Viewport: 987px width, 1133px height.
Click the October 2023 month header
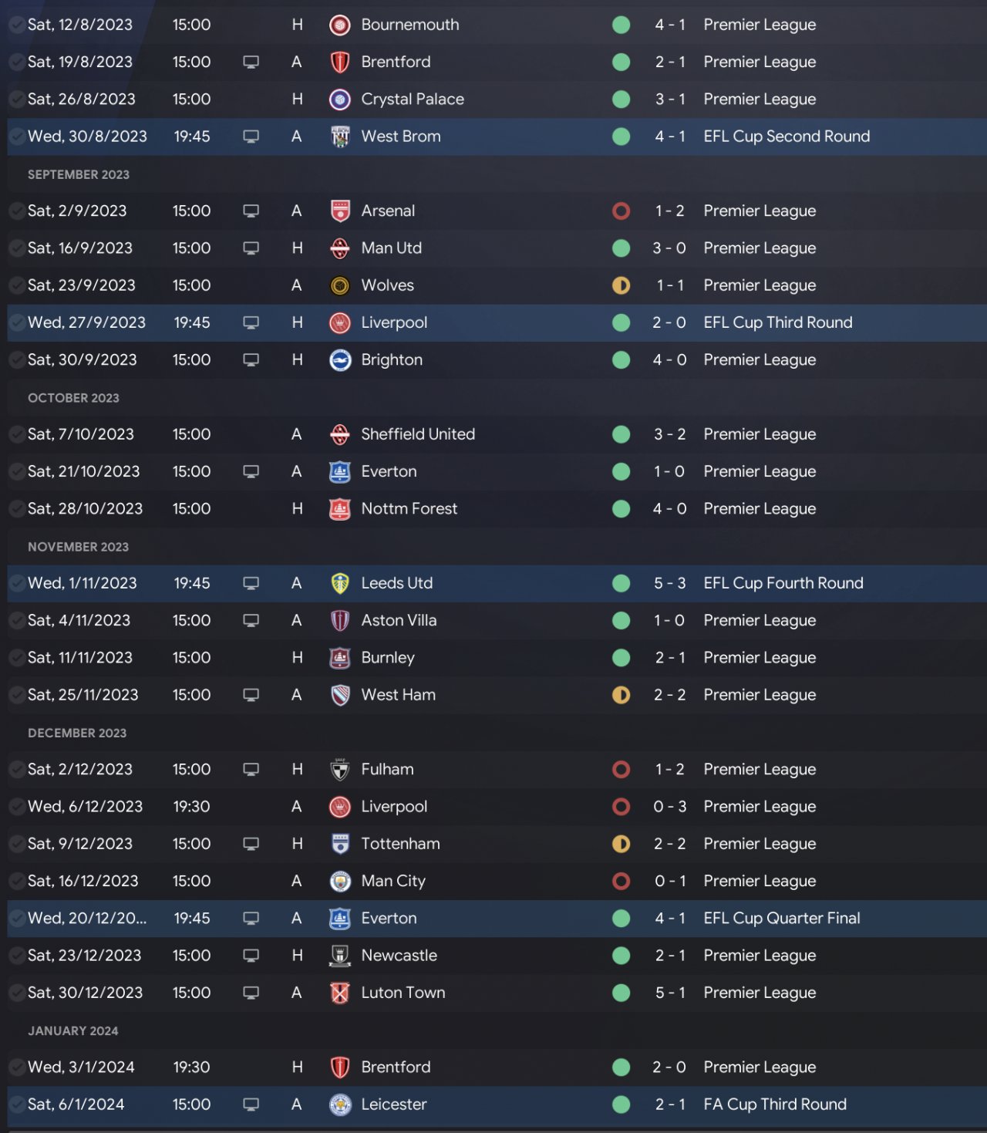click(x=73, y=398)
